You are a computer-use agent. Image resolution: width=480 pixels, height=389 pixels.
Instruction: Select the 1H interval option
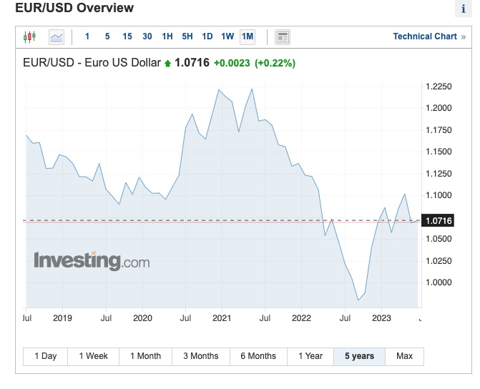point(167,36)
